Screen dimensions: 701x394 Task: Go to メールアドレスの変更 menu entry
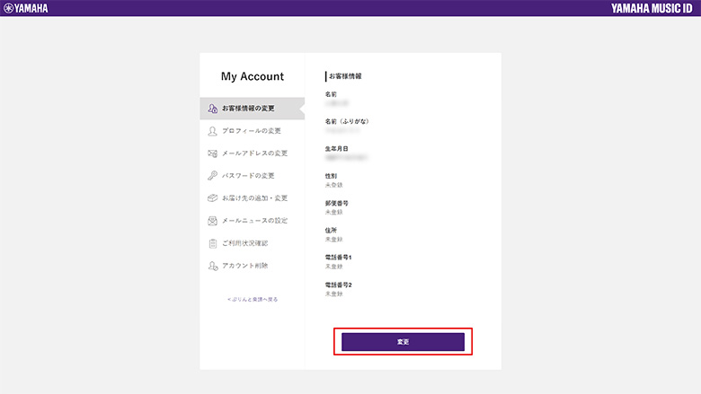tap(255, 153)
